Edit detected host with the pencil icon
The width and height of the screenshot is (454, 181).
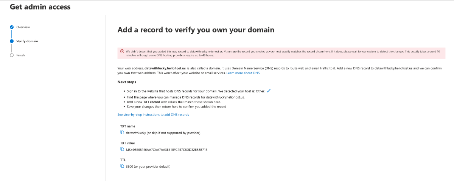click(x=269, y=91)
